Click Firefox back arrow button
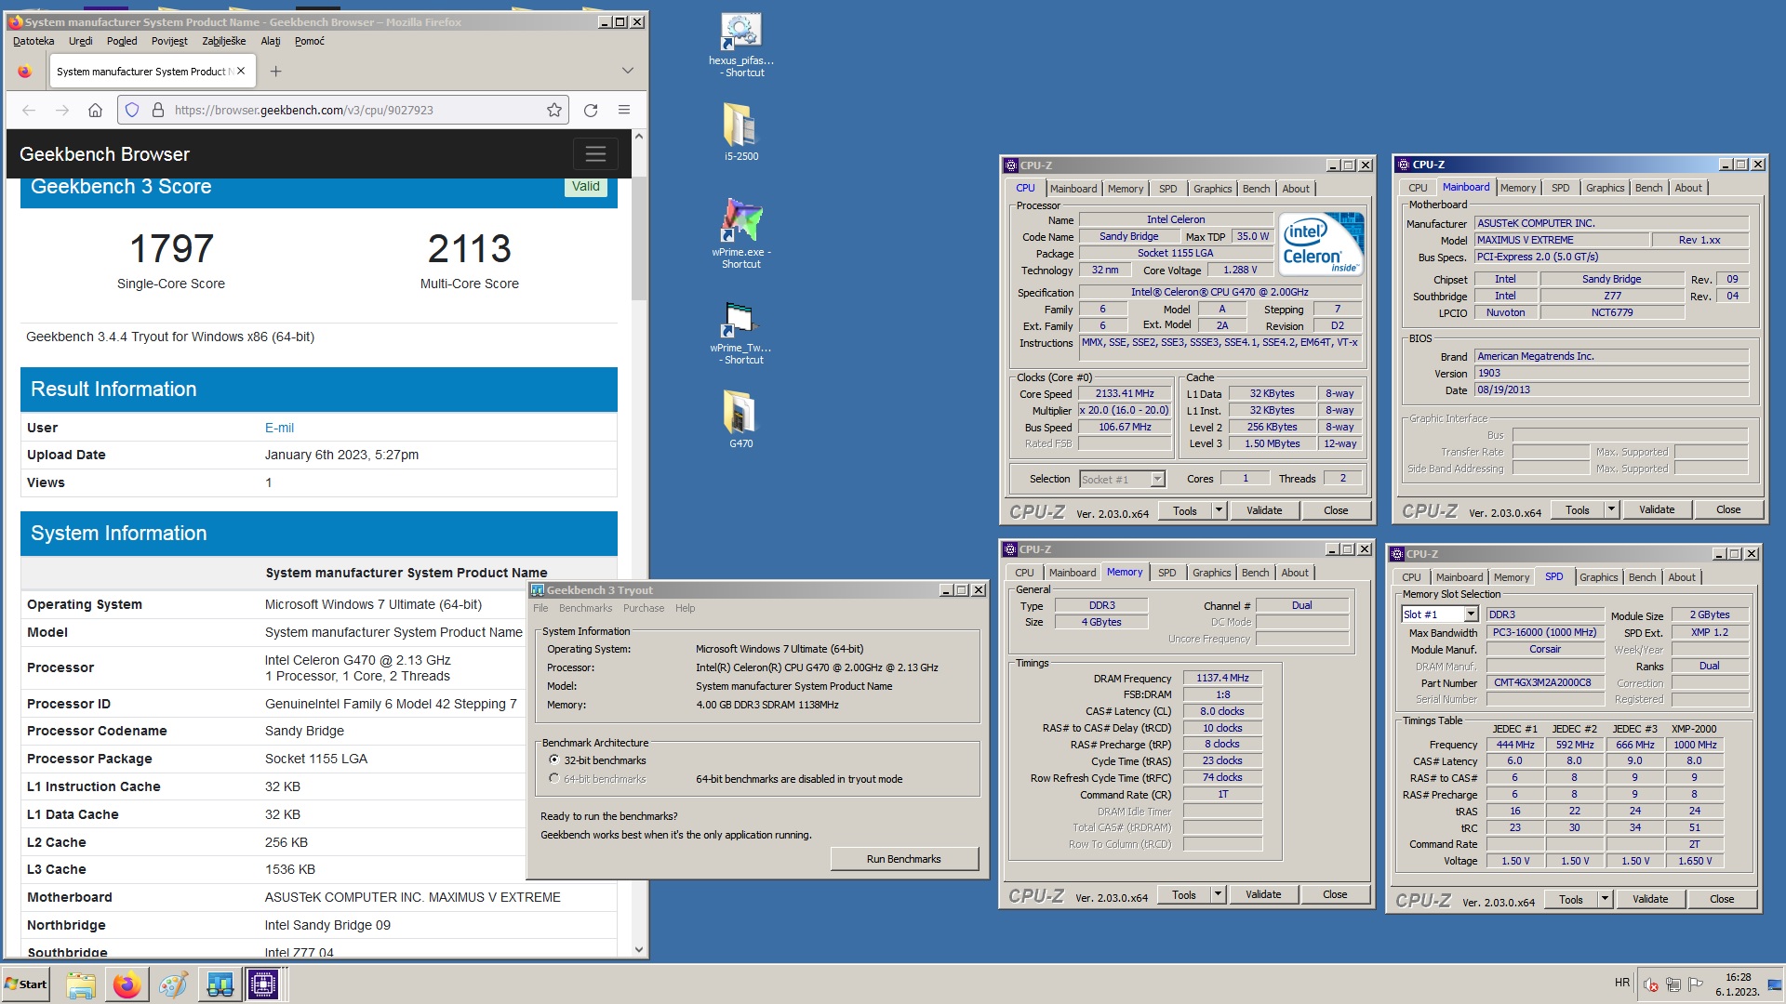 pyautogui.click(x=29, y=110)
